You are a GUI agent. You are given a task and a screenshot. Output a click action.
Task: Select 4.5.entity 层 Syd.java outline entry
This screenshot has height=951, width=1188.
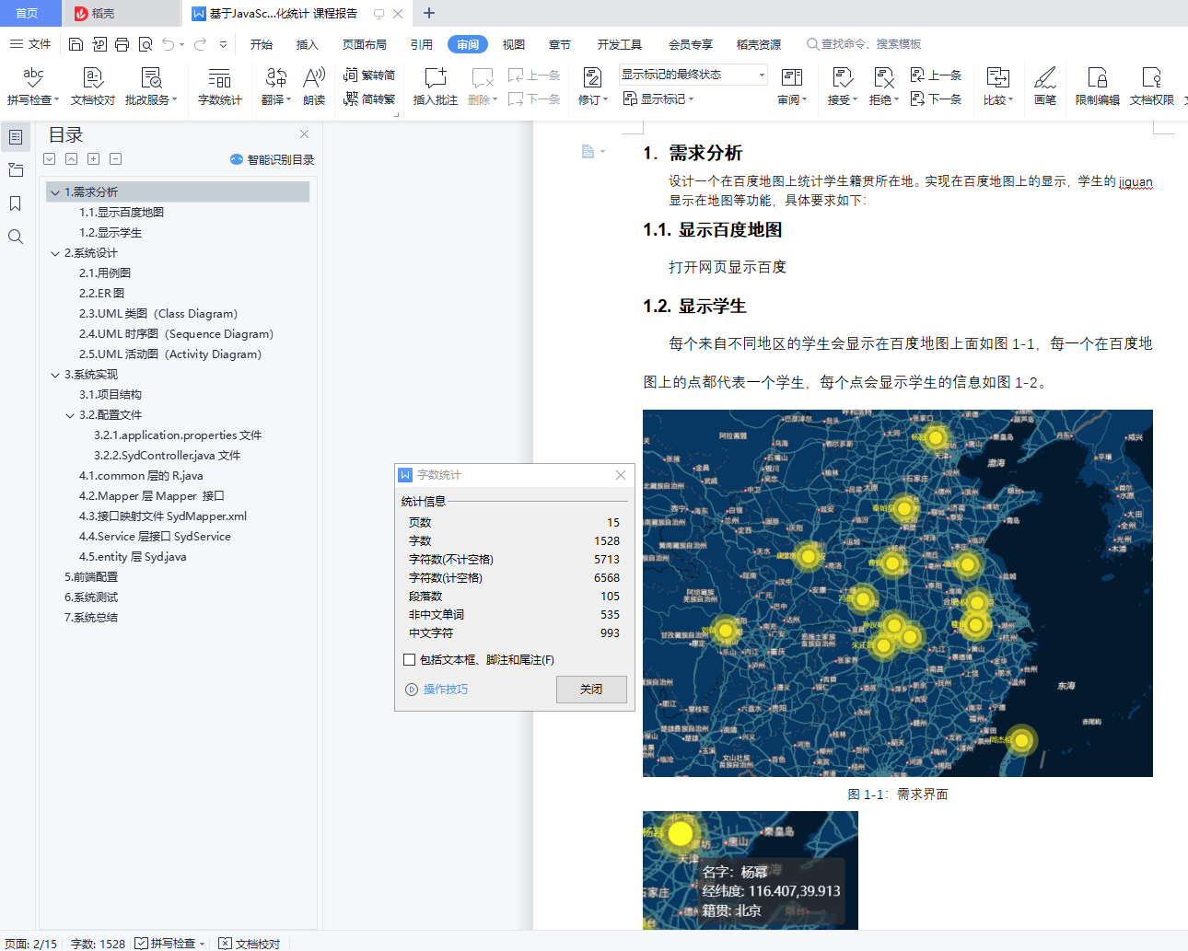[x=133, y=557]
